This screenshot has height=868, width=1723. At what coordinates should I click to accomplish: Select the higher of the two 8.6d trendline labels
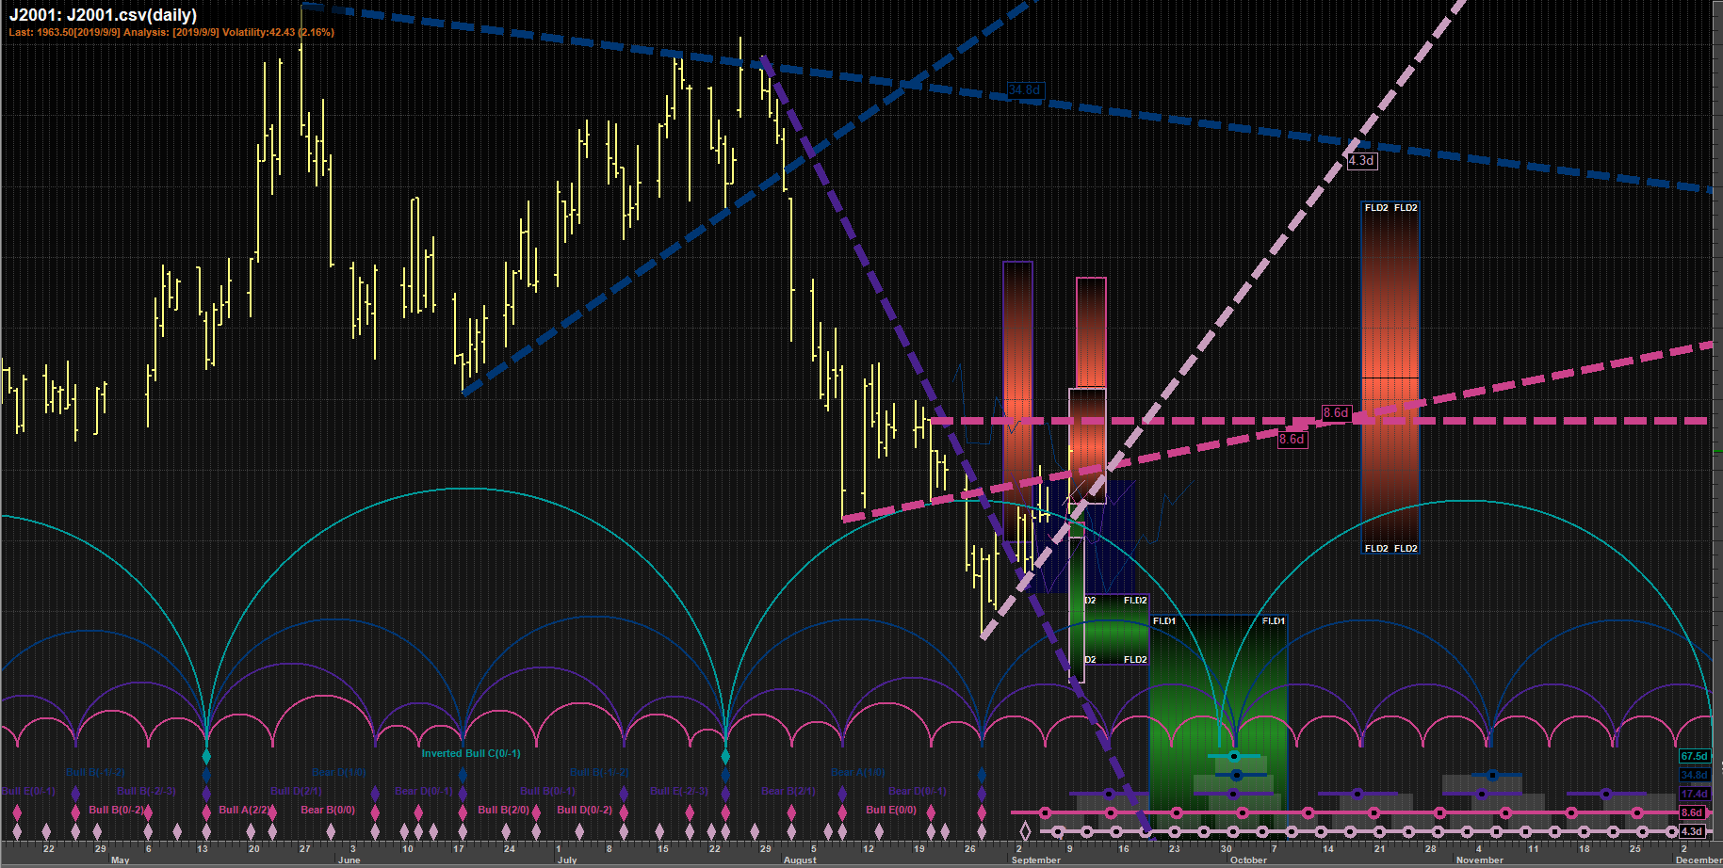click(x=1336, y=412)
